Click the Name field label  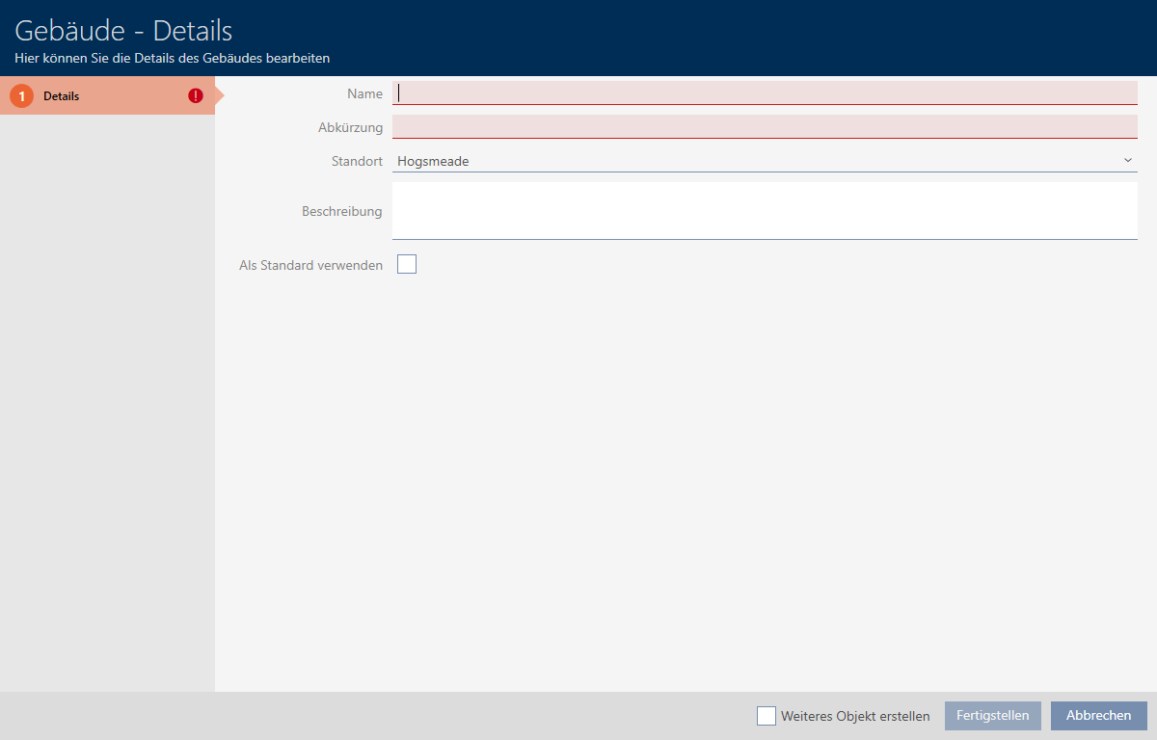coord(364,94)
